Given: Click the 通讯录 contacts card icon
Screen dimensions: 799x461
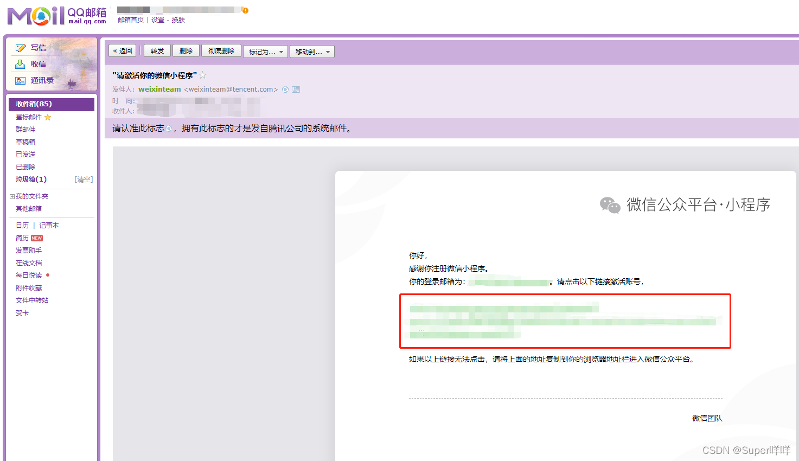Looking at the screenshot, I should [x=21, y=80].
